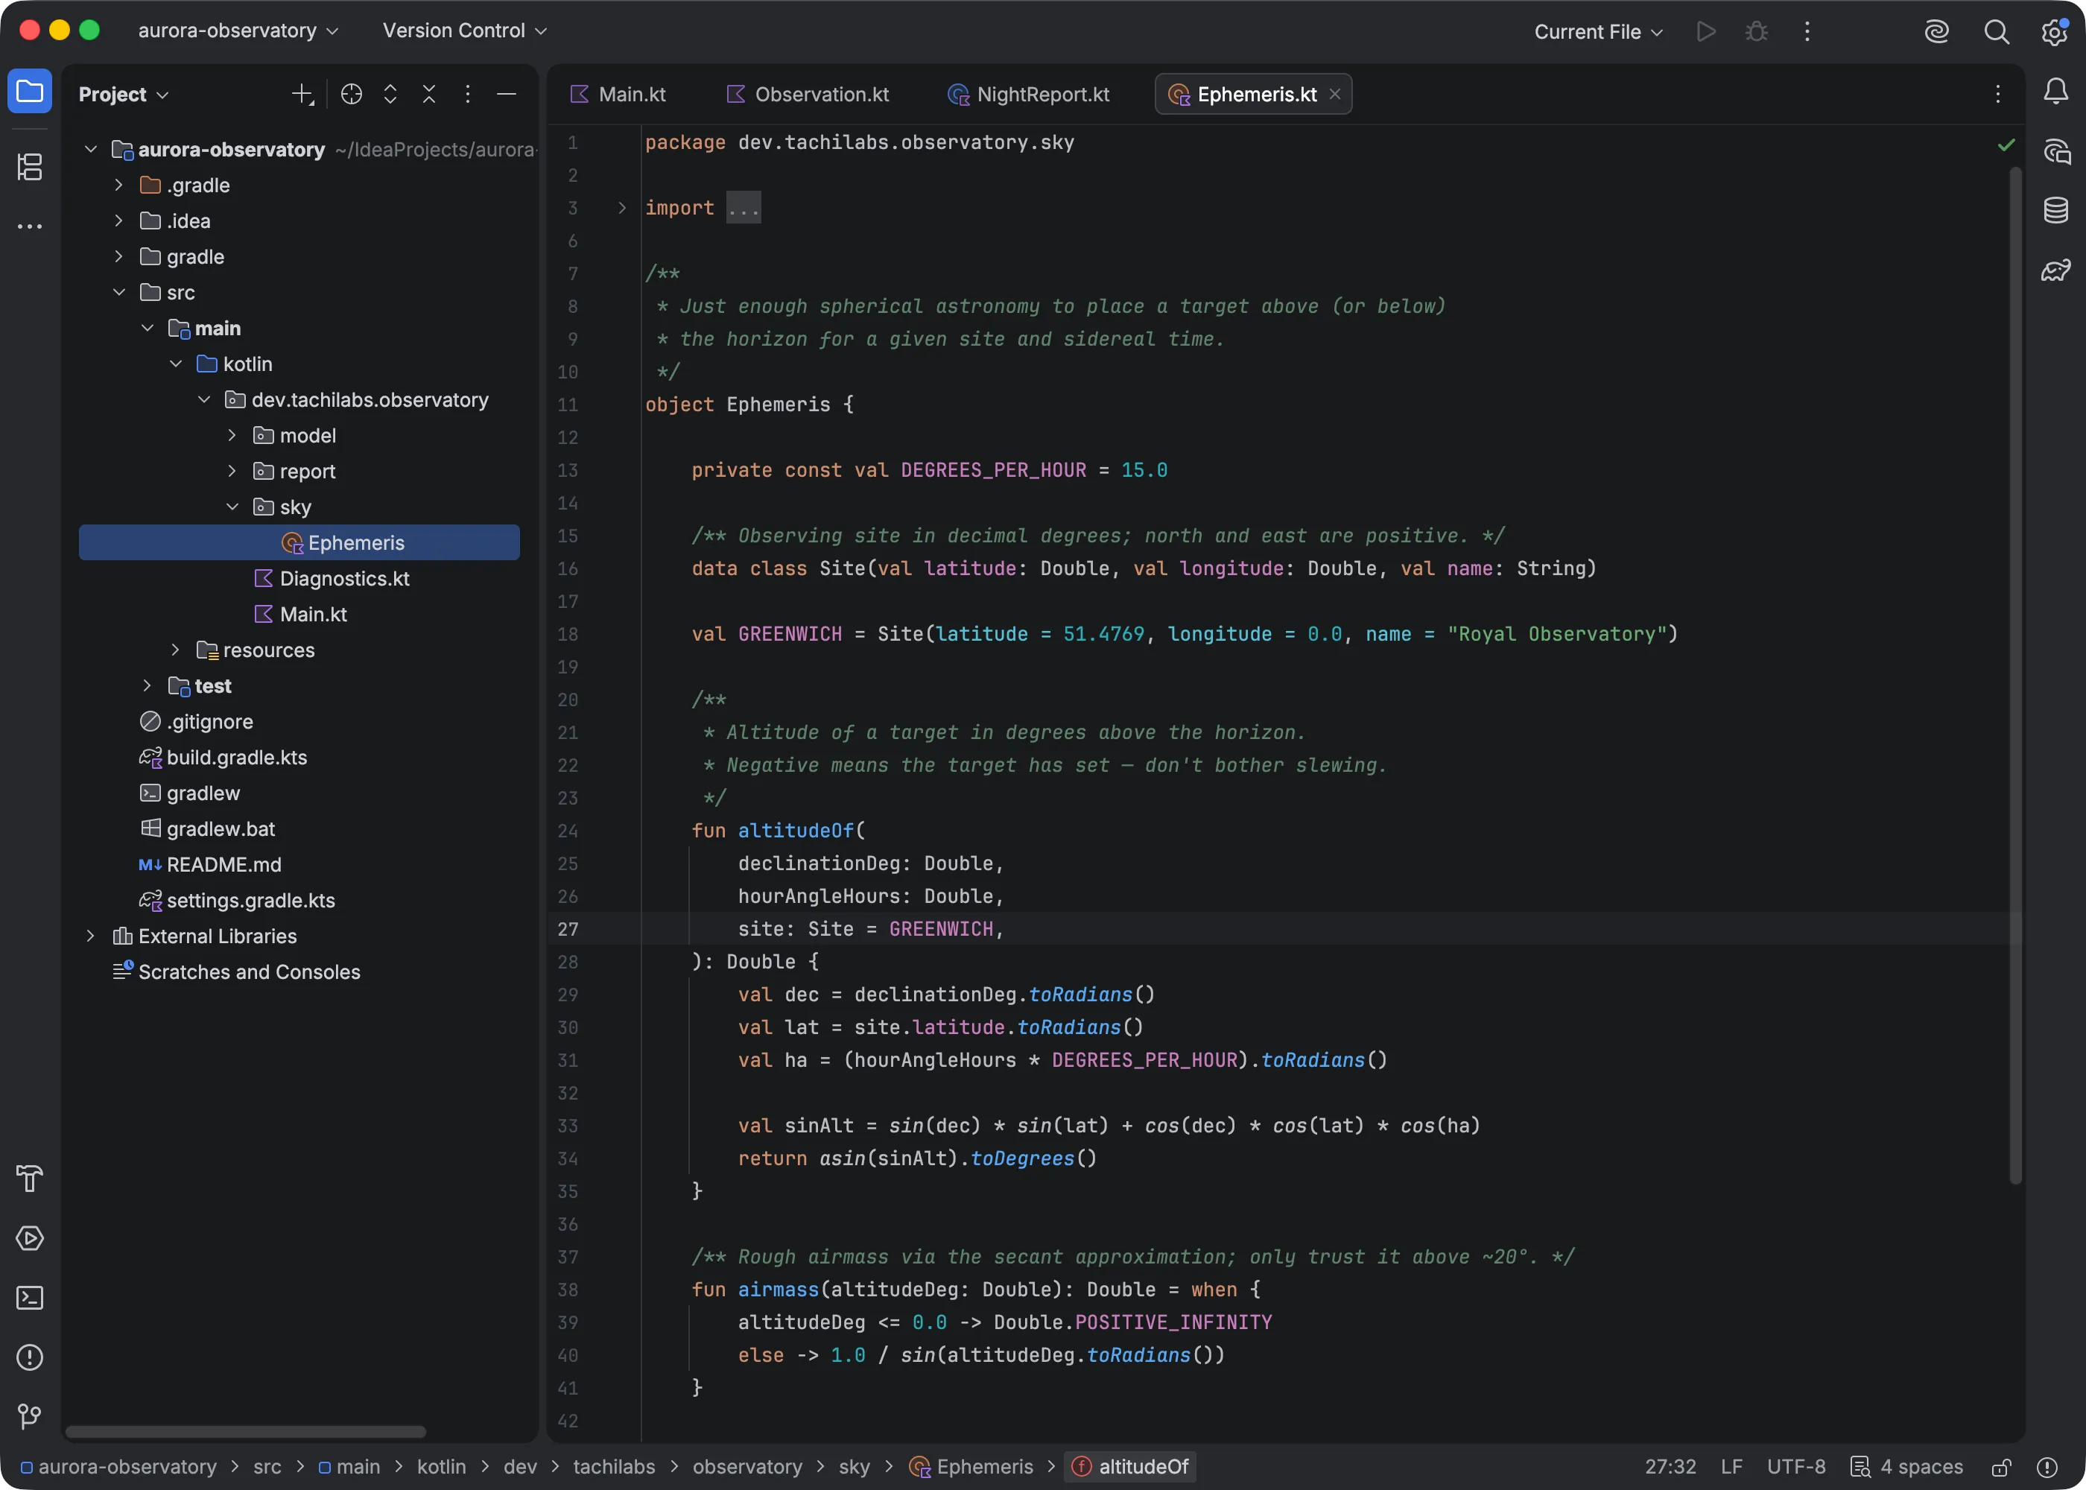Open the Gradle tool window
Screen dimensions: 2086x1490
(2055, 270)
